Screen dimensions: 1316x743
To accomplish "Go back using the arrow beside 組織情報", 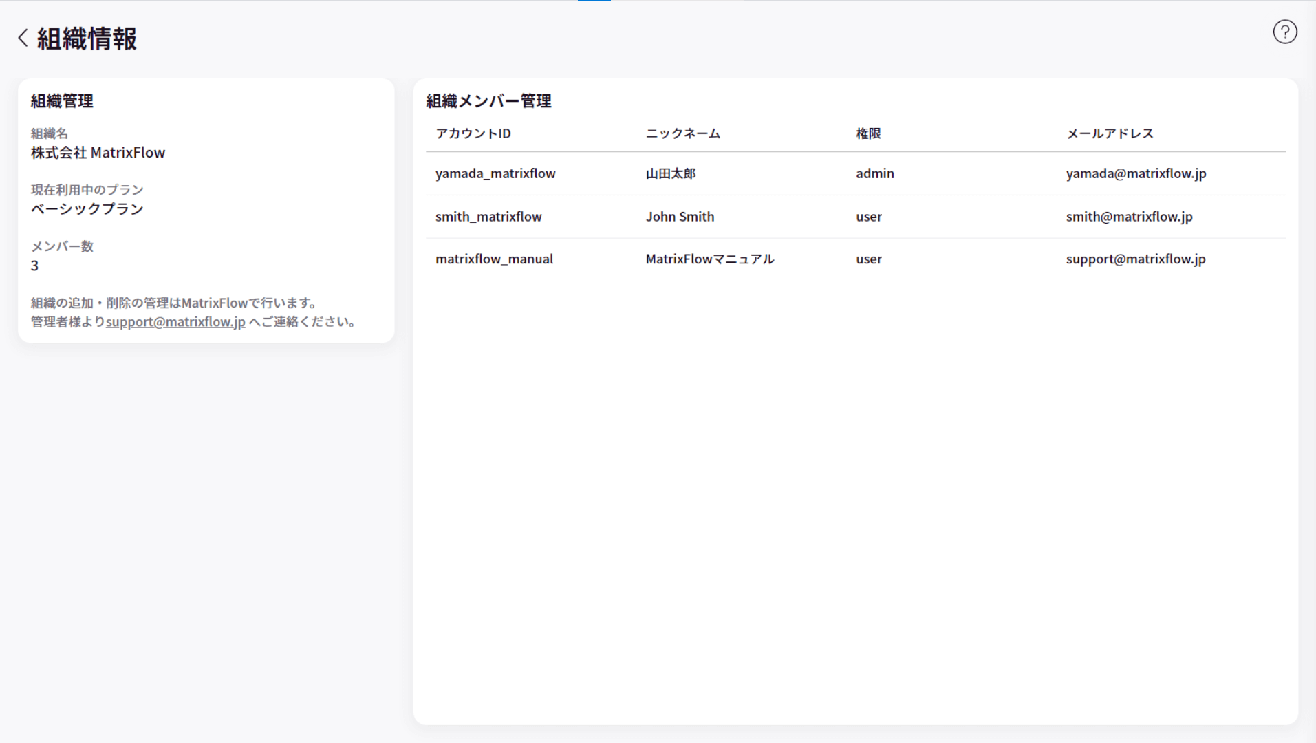I will 23,38.
